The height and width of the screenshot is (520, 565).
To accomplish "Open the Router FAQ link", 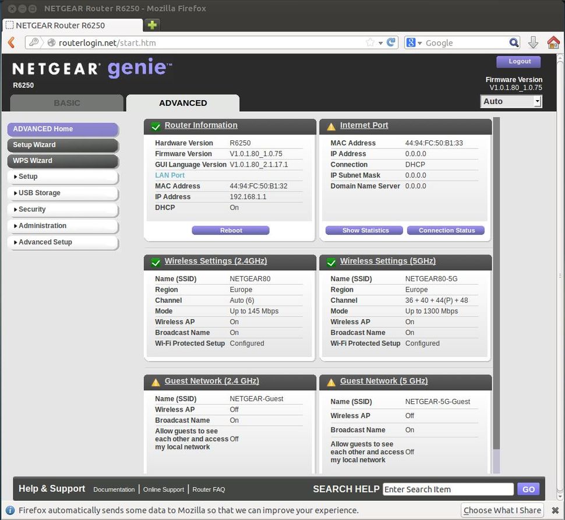I will pyautogui.click(x=209, y=489).
